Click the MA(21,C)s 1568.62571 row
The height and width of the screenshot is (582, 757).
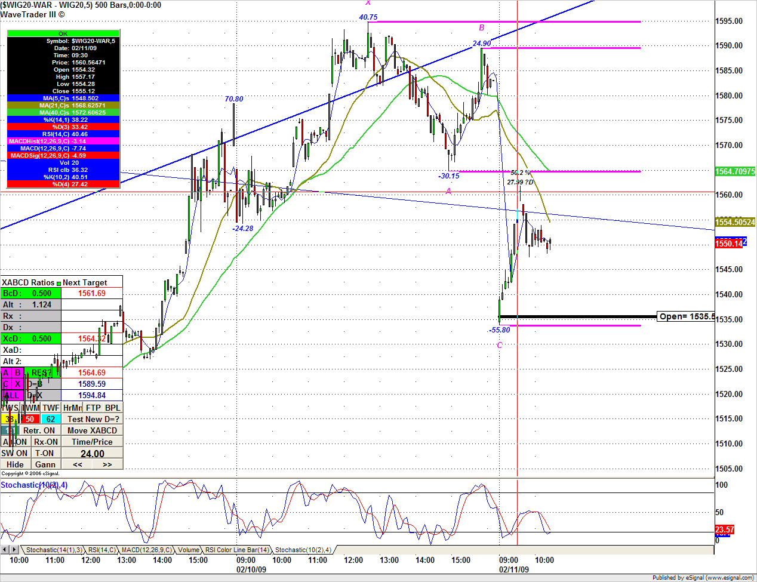coord(63,105)
